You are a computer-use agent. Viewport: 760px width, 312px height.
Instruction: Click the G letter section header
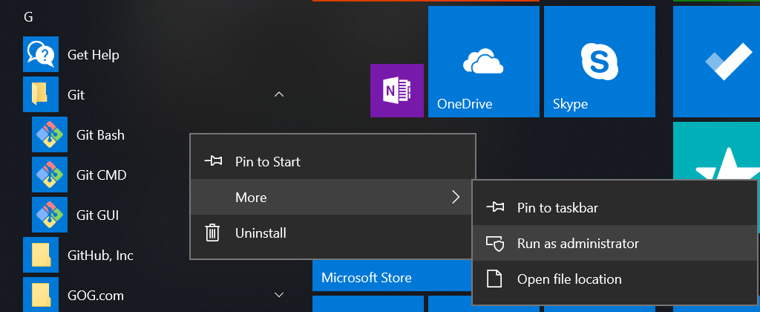click(29, 18)
